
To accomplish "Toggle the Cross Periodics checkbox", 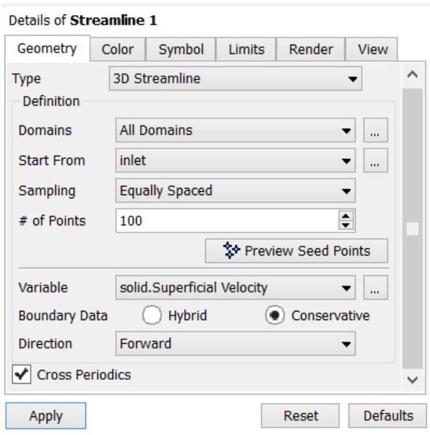I will 22,375.
